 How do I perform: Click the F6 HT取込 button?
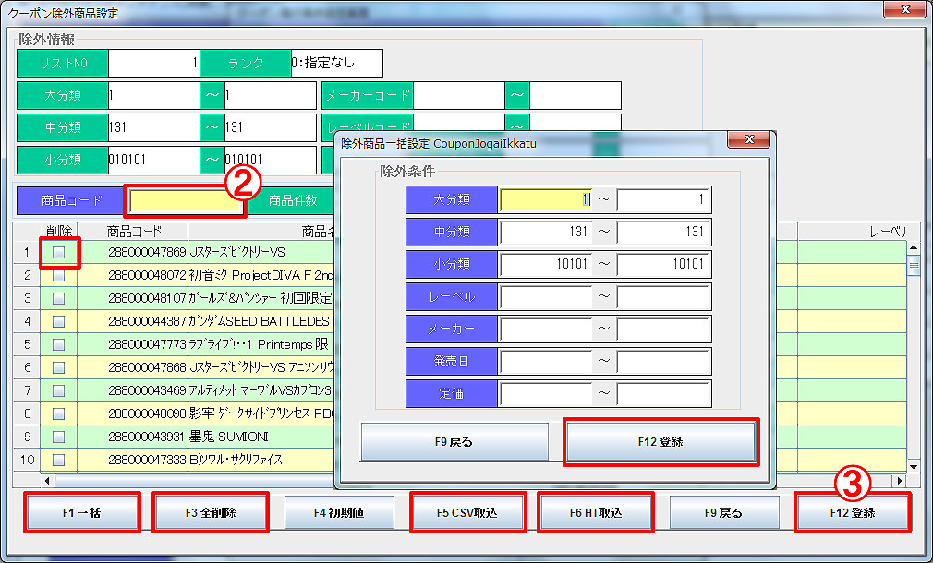tap(596, 513)
